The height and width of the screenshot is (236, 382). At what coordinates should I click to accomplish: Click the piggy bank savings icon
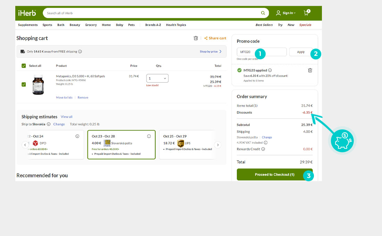[x=342, y=140]
